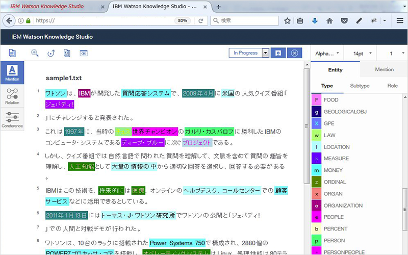Image resolution: width=408 pixels, height=255 pixels.
Task: Select the GEOLOGICALOBJ entity type swatch
Action: click(x=316, y=112)
